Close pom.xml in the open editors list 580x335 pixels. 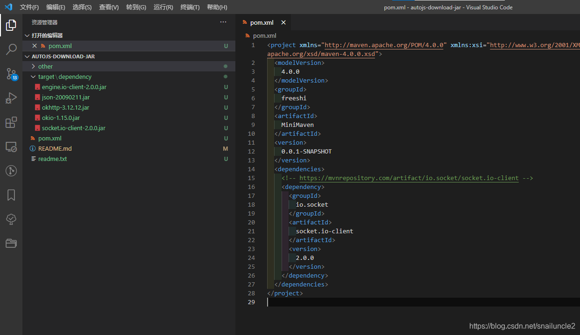(x=35, y=46)
